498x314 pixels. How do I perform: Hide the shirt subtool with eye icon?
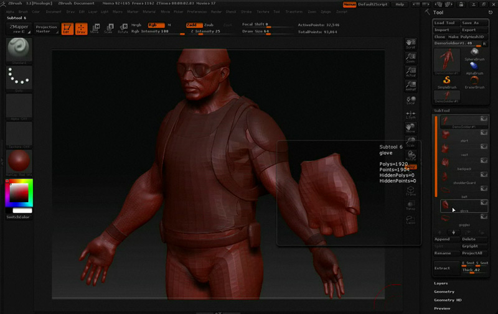click(x=483, y=133)
